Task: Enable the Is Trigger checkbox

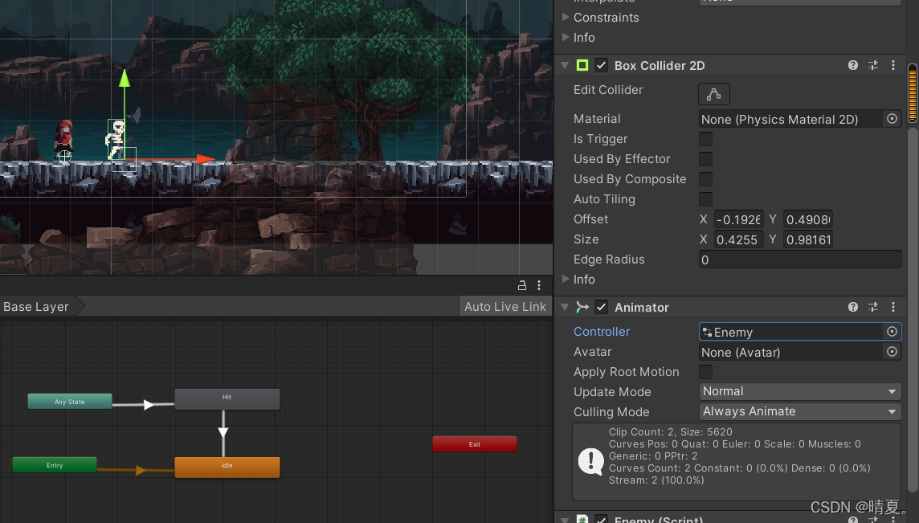Action: click(x=705, y=139)
